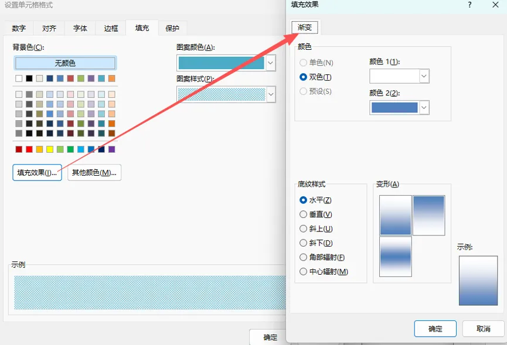507x345 pixels.
Task: Click 其他颜色 button
Action: click(x=94, y=172)
